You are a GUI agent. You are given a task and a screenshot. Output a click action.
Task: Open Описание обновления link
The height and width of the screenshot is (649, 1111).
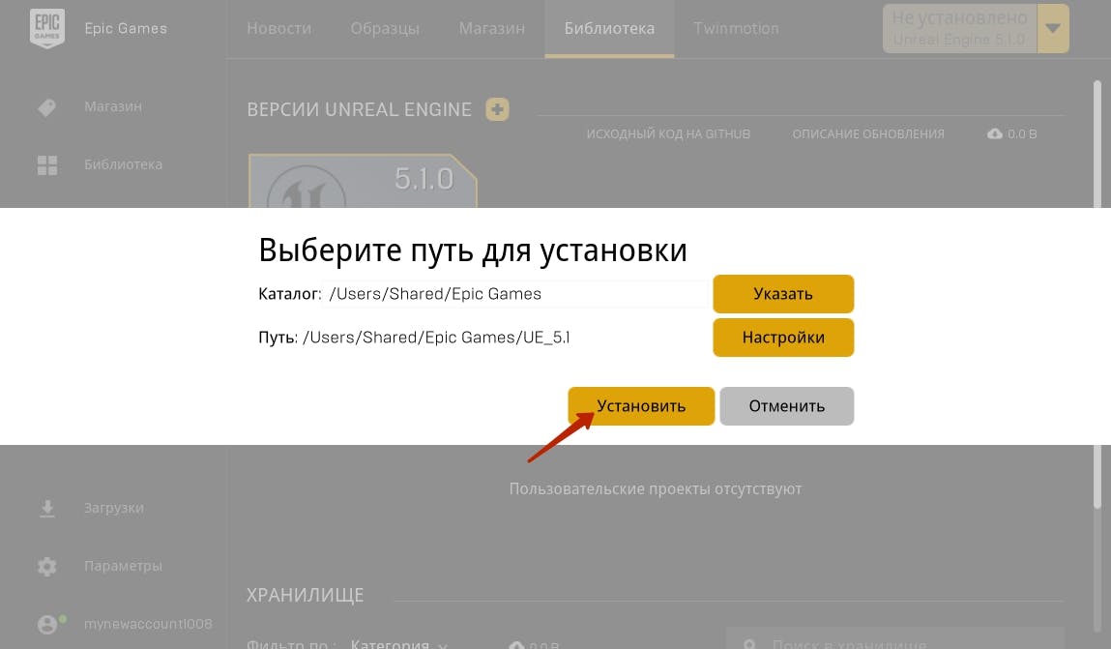pyautogui.click(x=868, y=133)
